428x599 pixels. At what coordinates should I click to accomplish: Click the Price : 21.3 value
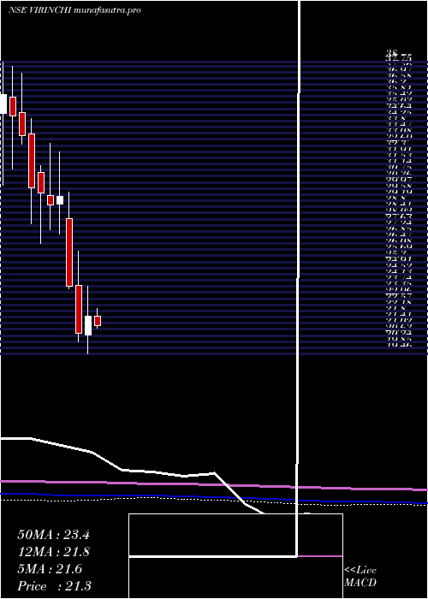54,586
